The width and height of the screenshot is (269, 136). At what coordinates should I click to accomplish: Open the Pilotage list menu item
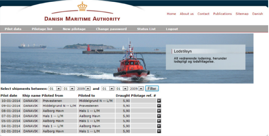42,29
